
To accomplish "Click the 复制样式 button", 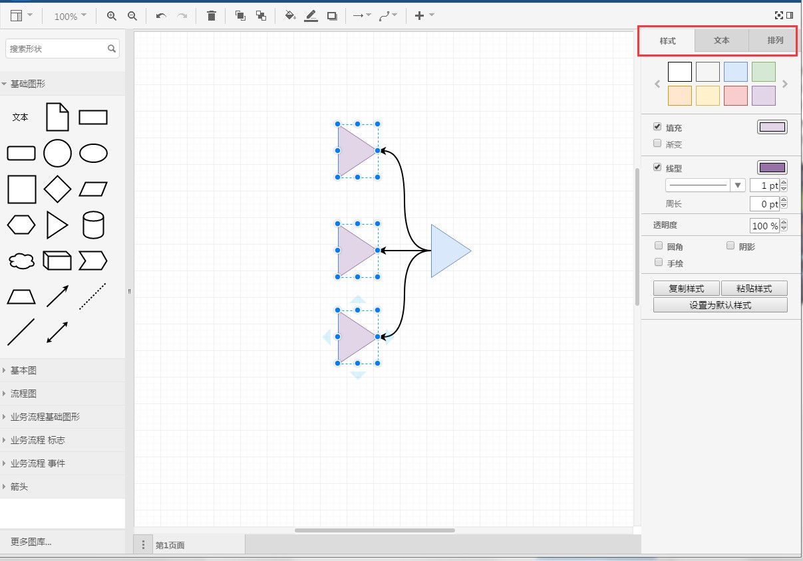I will point(686,288).
